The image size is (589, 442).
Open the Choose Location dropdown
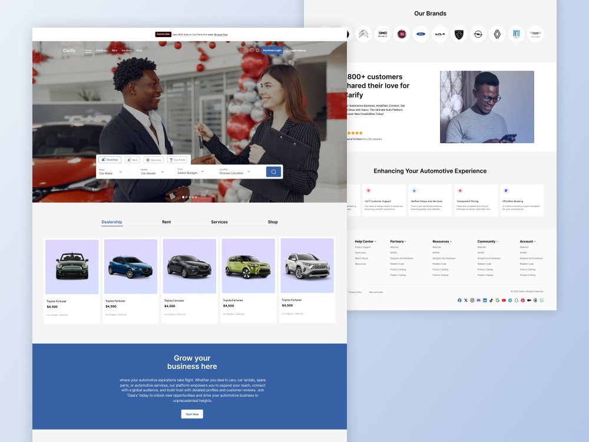coord(235,171)
